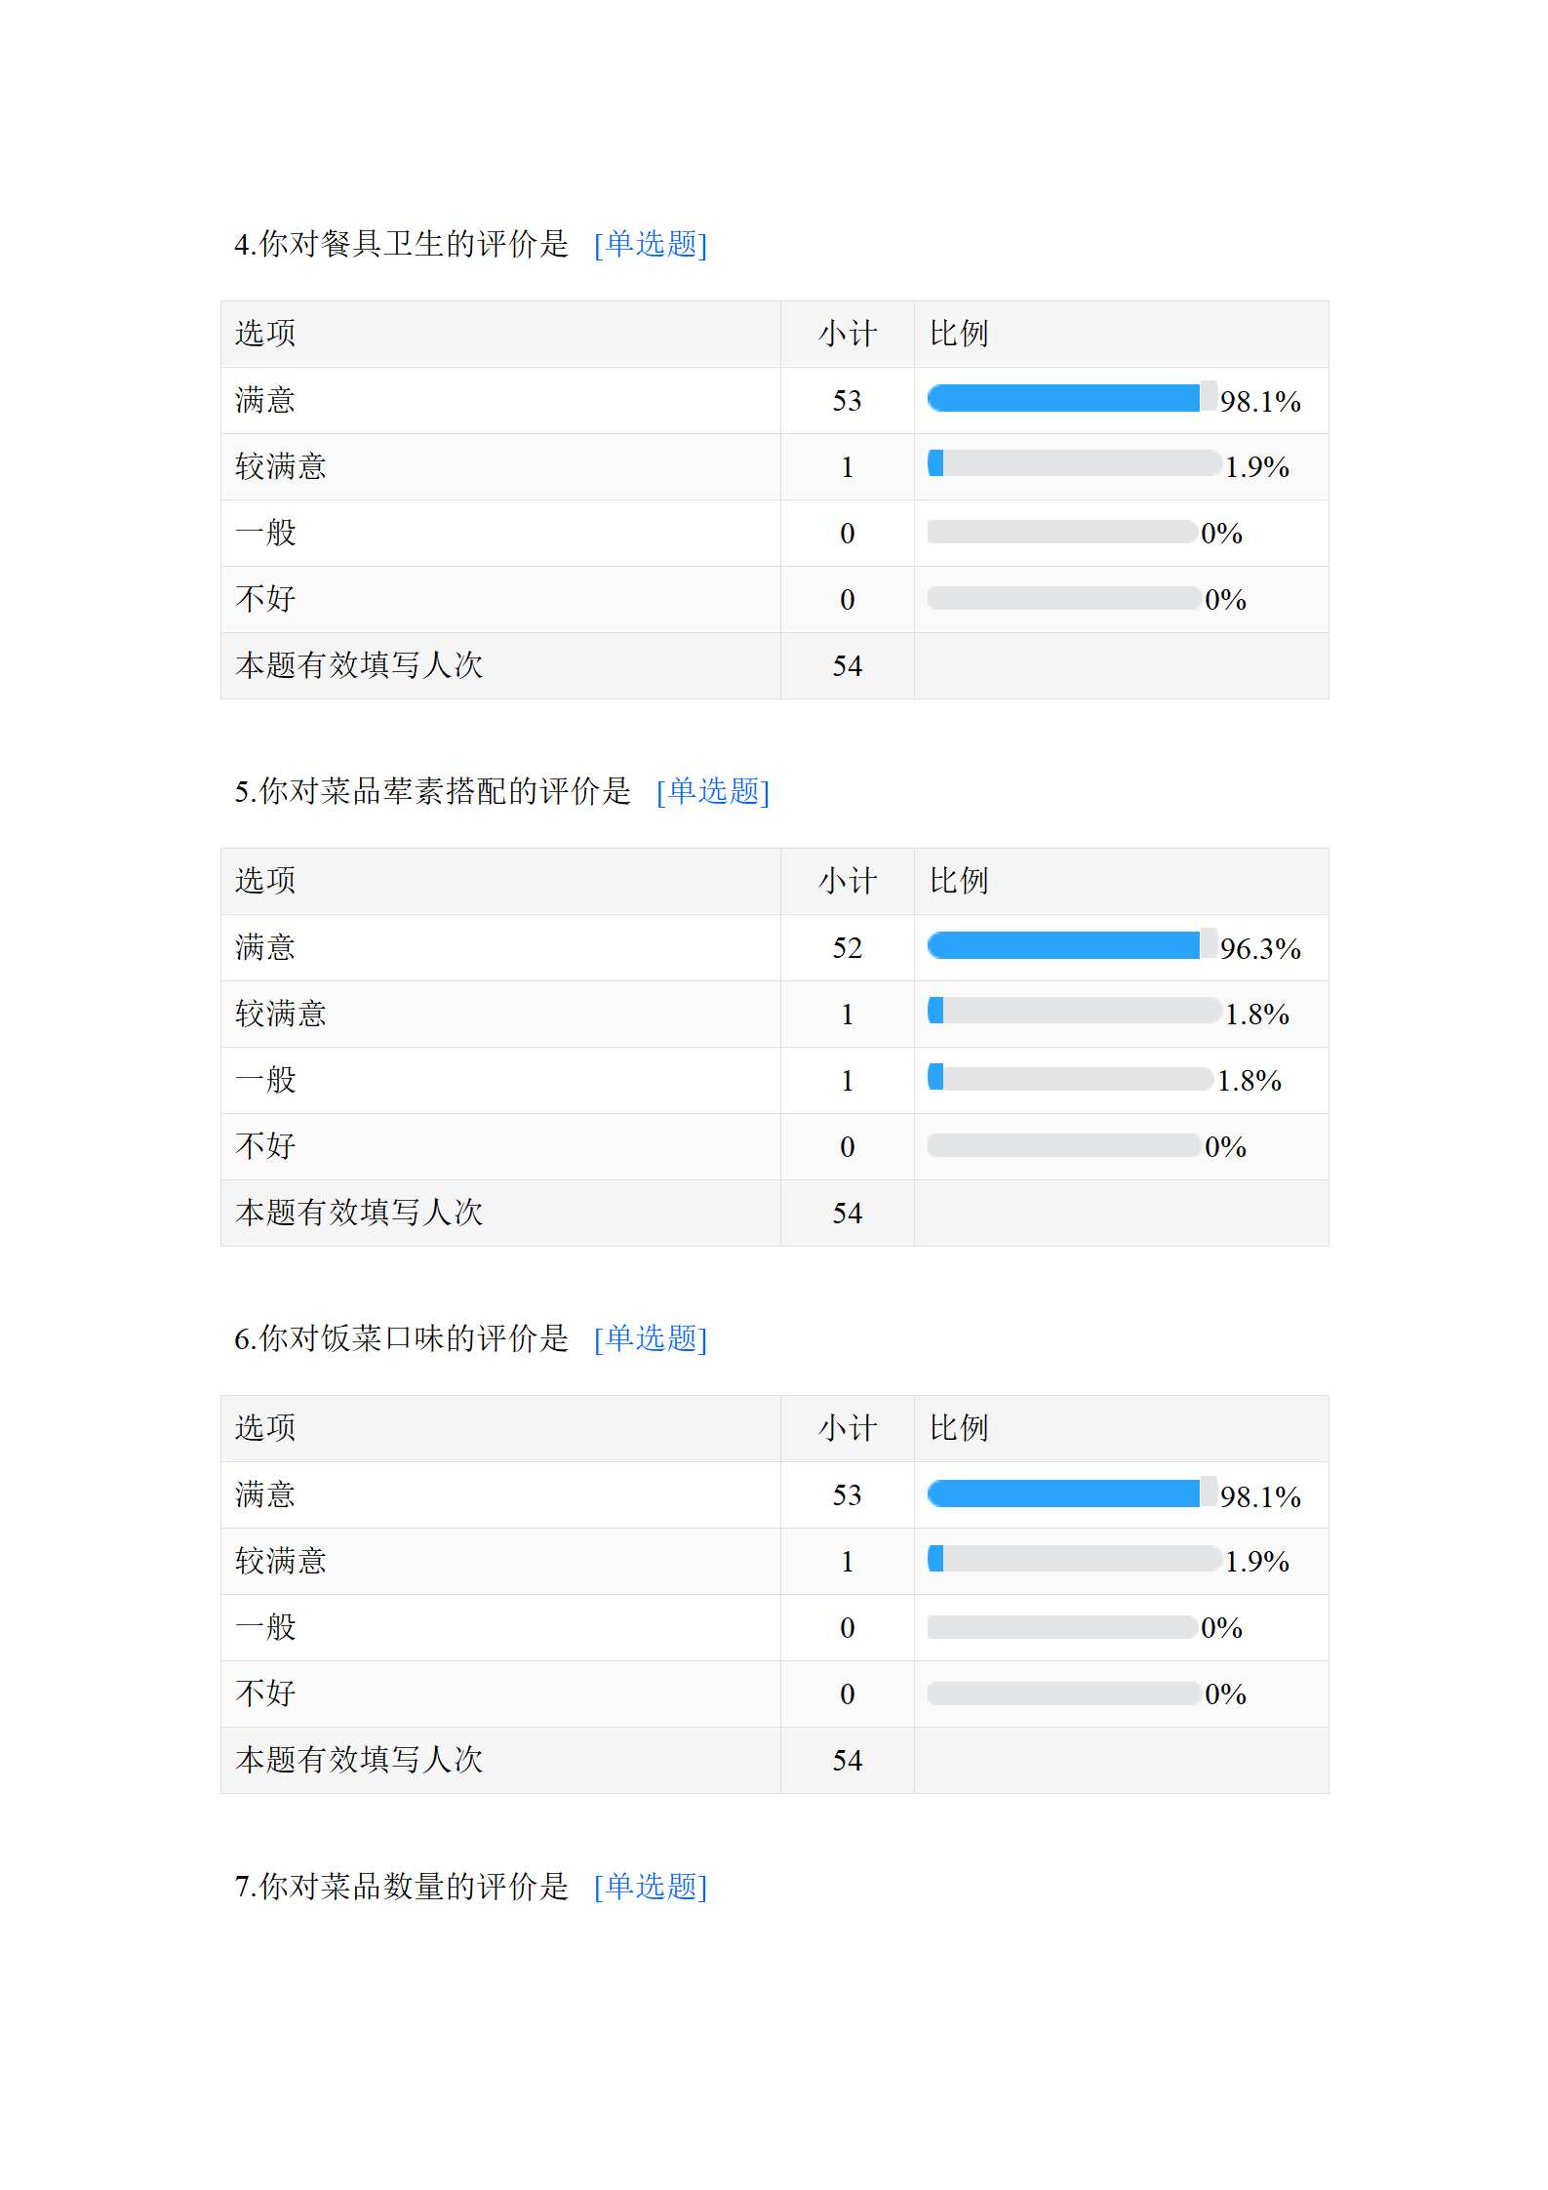1548x2190 pixels.
Task: Select the 满意 option cell in question 4 table
Action: 265,401
